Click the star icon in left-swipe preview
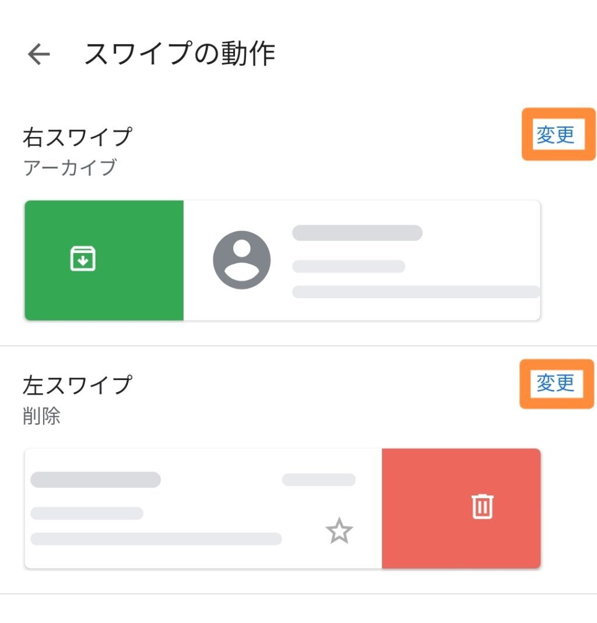This screenshot has width=597, height=623. 339,532
